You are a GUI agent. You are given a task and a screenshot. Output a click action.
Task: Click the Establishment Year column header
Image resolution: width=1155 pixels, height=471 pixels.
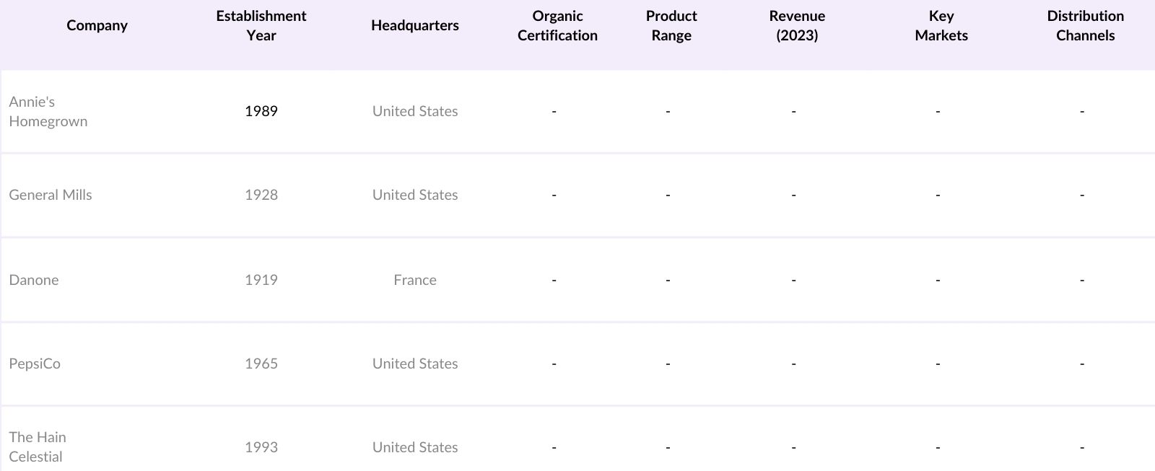261,25
